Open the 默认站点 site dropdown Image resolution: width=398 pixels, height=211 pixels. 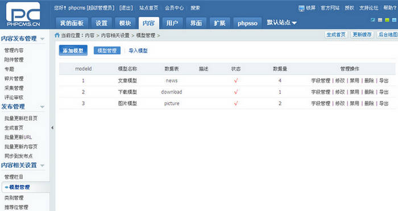[x=281, y=23]
